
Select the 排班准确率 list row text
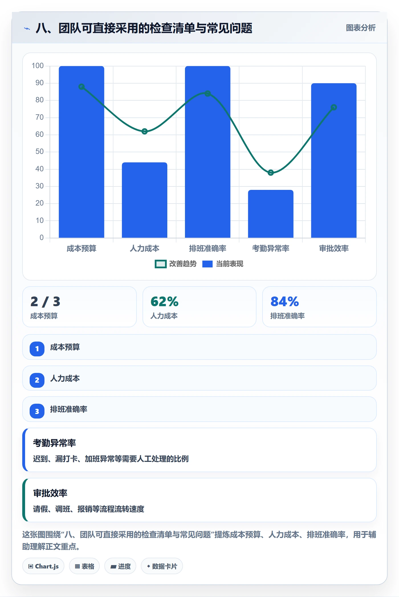click(x=69, y=409)
